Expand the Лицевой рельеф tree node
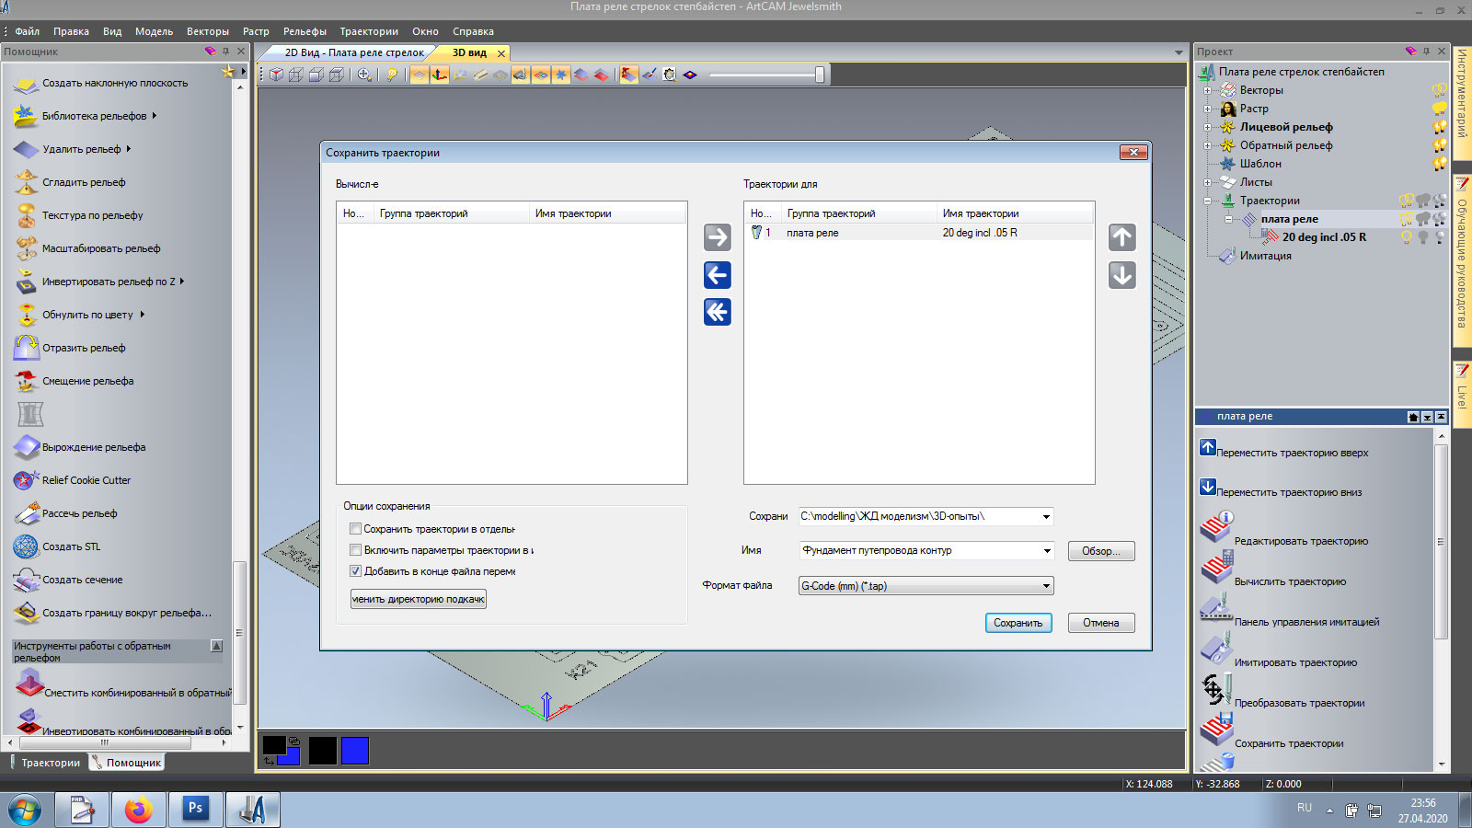This screenshot has width=1472, height=828. (1208, 127)
